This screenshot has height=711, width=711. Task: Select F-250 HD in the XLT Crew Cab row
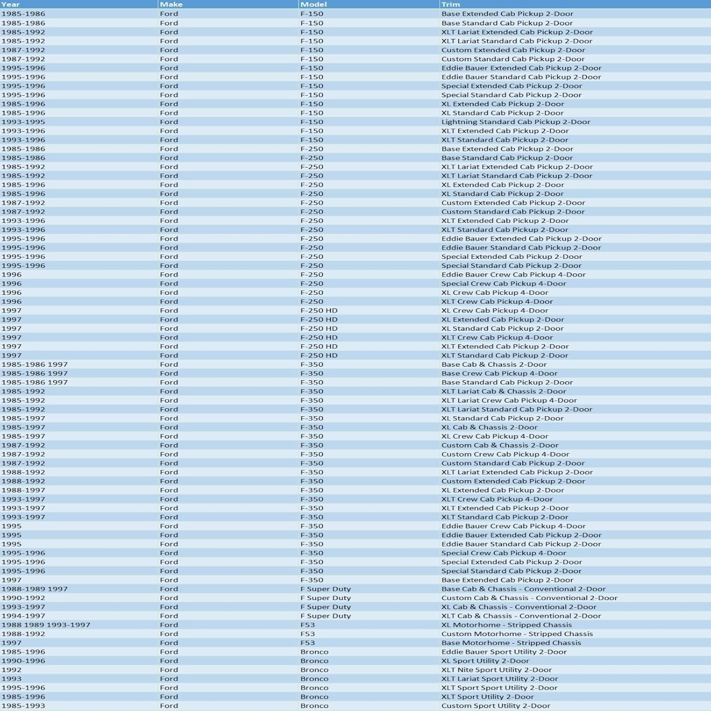click(x=319, y=337)
